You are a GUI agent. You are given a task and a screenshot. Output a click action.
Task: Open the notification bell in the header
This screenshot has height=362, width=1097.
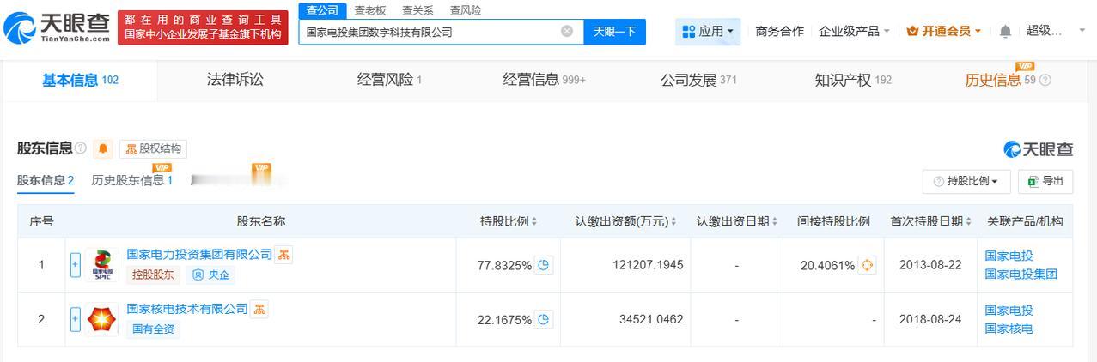pos(1005,32)
